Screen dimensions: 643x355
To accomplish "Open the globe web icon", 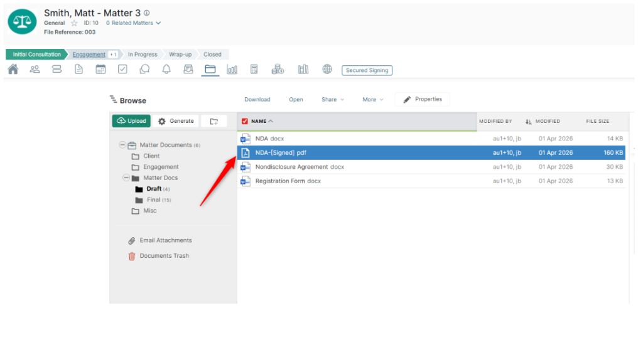I will click(x=327, y=69).
